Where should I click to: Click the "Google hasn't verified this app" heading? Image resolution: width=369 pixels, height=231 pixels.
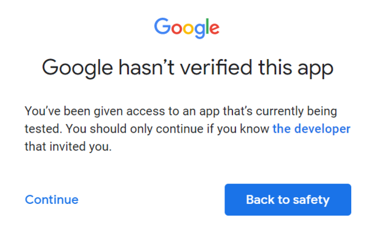click(x=188, y=68)
